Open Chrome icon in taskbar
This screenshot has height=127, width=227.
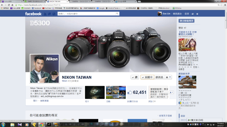(x=42, y=125)
